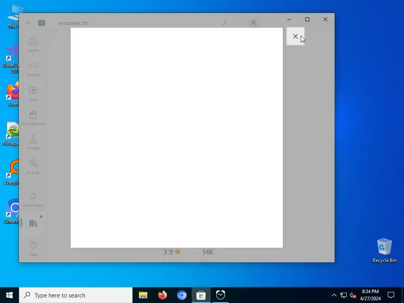Screen dimensions: 404x303
Task: Click the taskbar search box
Action: 75,295
